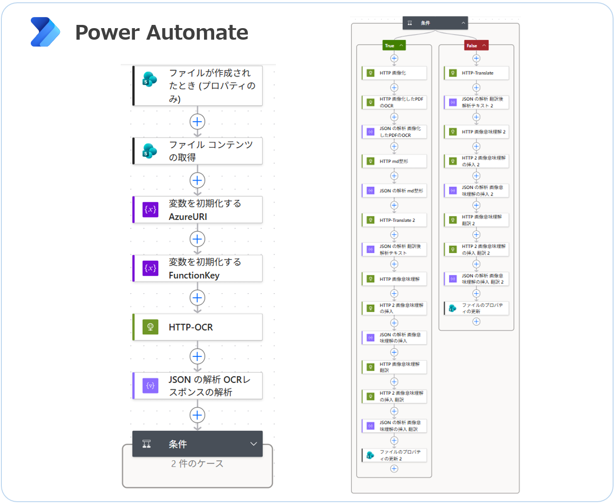Add action directly under the False label
The width and height of the screenshot is (614, 504).
coord(476,58)
